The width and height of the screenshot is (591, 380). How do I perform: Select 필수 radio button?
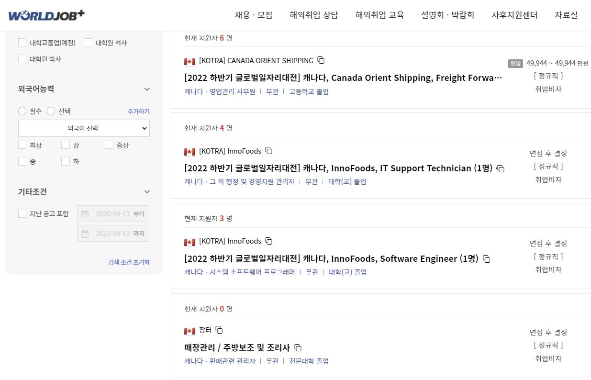(x=22, y=111)
